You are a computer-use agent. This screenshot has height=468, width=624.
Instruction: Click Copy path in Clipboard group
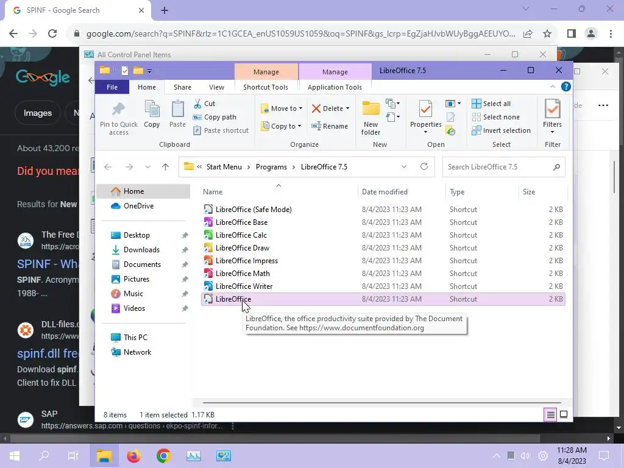(x=214, y=117)
